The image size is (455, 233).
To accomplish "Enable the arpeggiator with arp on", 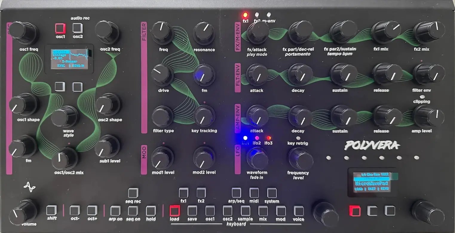I will (115, 211).
